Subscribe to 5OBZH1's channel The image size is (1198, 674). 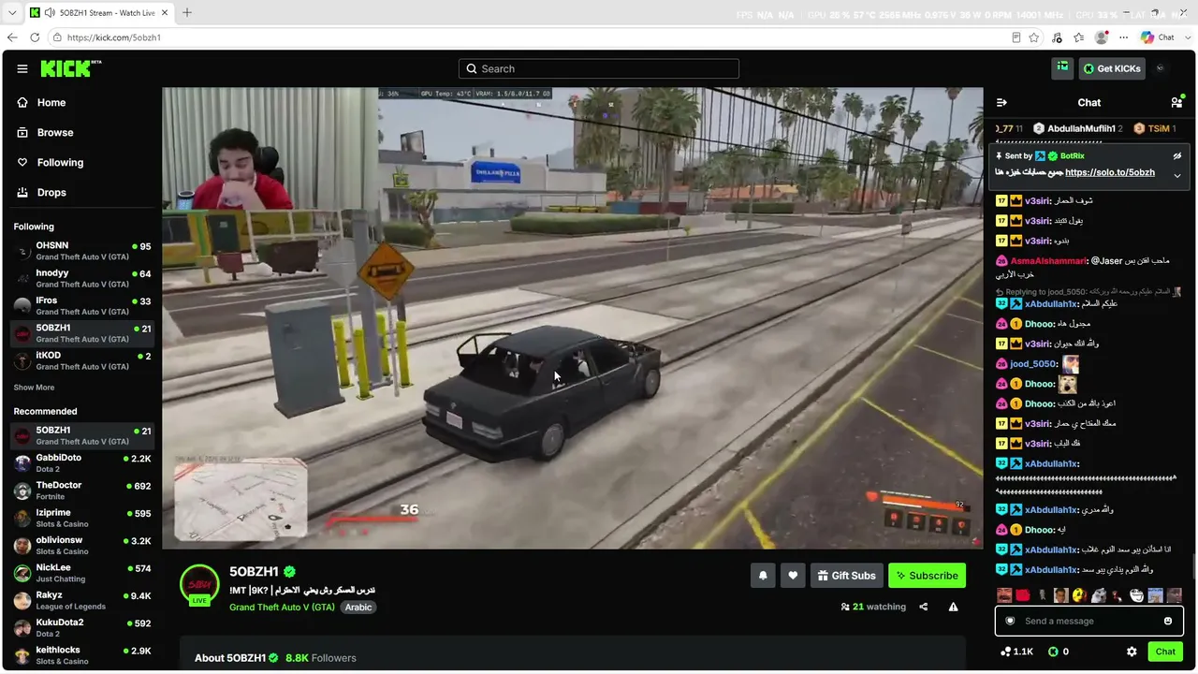[x=927, y=576]
